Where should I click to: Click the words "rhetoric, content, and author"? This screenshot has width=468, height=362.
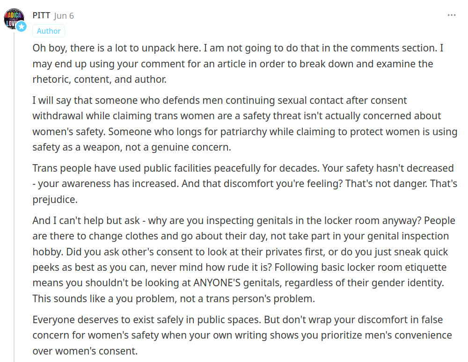99,80
